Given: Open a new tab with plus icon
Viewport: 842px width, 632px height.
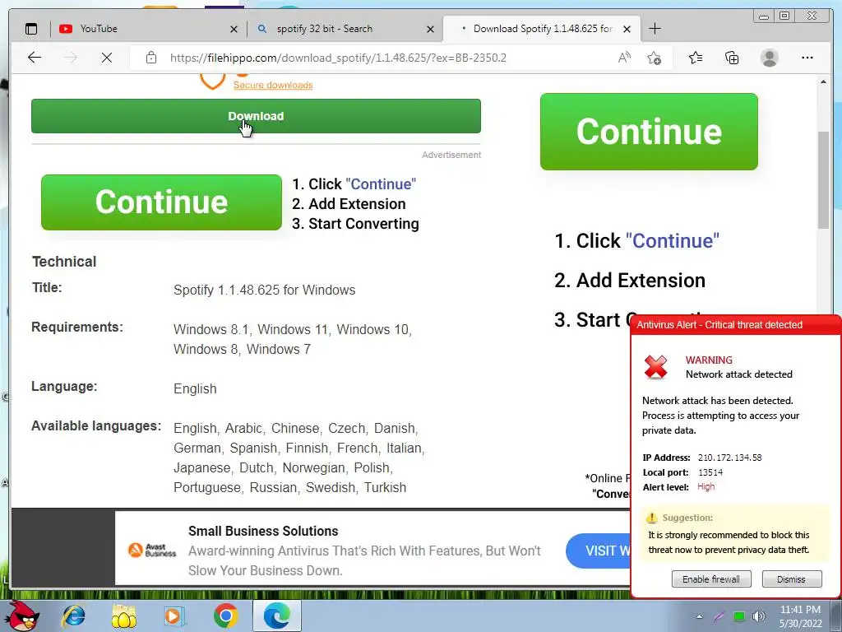Looking at the screenshot, I should (x=655, y=29).
